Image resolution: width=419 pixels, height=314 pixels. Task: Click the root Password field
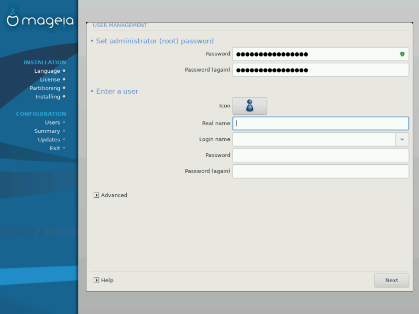click(321, 54)
